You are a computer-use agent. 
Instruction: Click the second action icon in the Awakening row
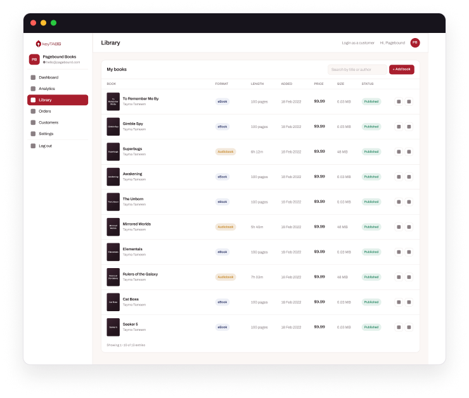click(409, 177)
